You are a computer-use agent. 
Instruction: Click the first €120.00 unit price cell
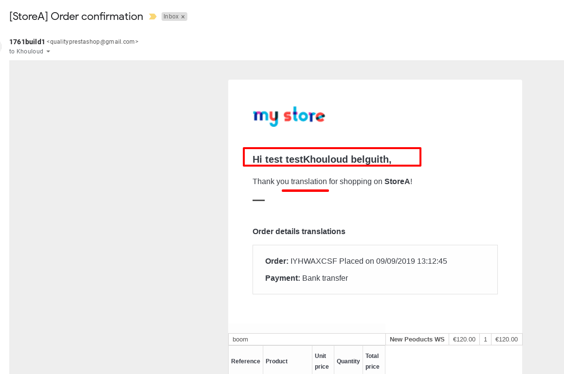(x=464, y=339)
